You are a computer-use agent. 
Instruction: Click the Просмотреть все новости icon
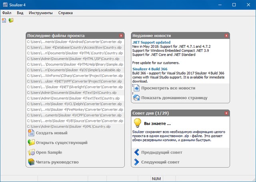(x=136, y=88)
